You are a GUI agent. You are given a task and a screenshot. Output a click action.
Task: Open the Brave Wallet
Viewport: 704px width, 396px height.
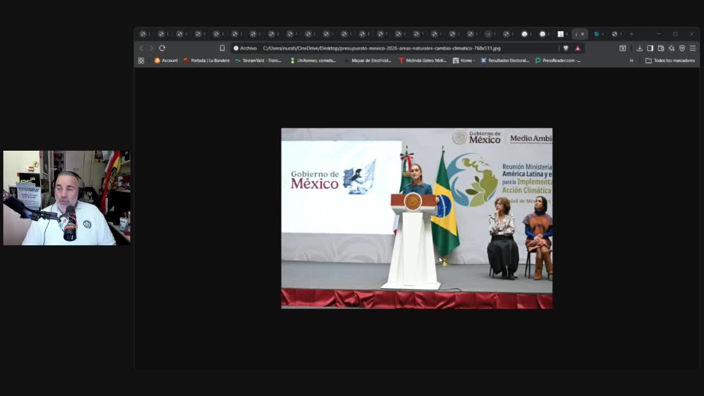point(661,48)
